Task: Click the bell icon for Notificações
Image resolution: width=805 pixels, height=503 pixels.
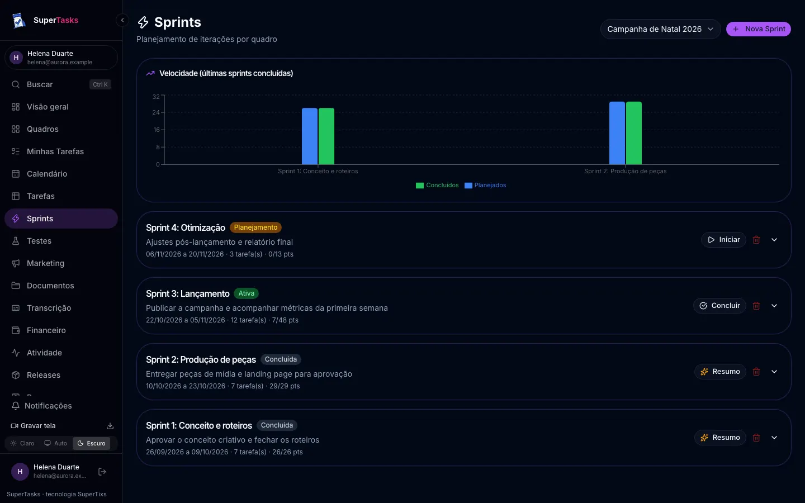Action: pos(16,406)
